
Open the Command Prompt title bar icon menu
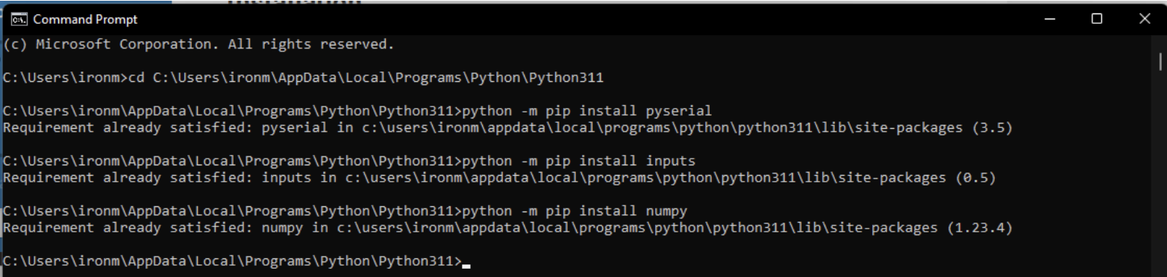click(x=13, y=19)
